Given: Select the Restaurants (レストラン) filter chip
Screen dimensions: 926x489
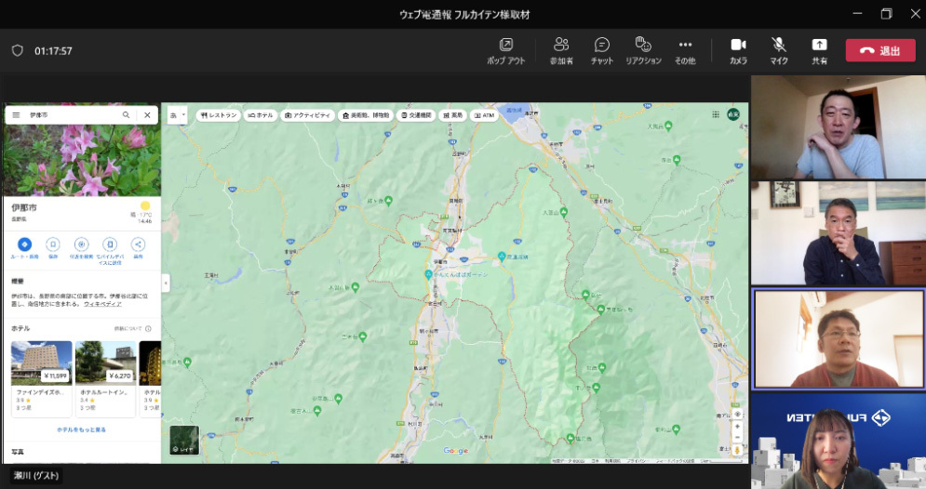Looking at the screenshot, I should (219, 115).
